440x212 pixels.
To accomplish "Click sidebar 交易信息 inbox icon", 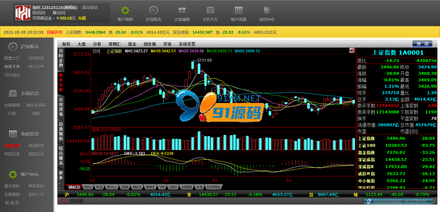I will click(x=13, y=93).
